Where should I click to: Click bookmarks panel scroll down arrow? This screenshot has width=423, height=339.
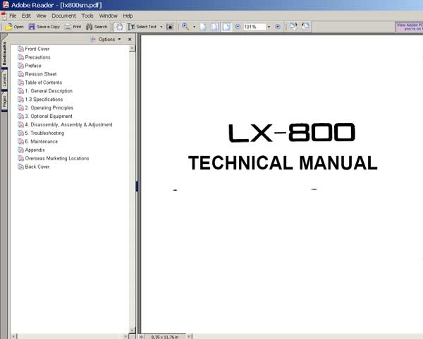click(132, 330)
